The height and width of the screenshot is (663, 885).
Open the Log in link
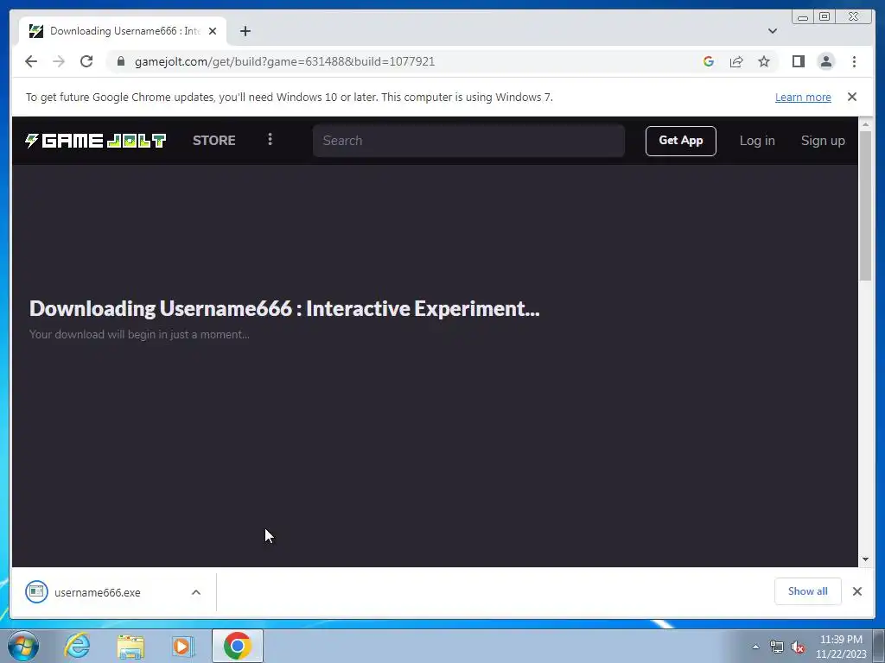pos(757,141)
